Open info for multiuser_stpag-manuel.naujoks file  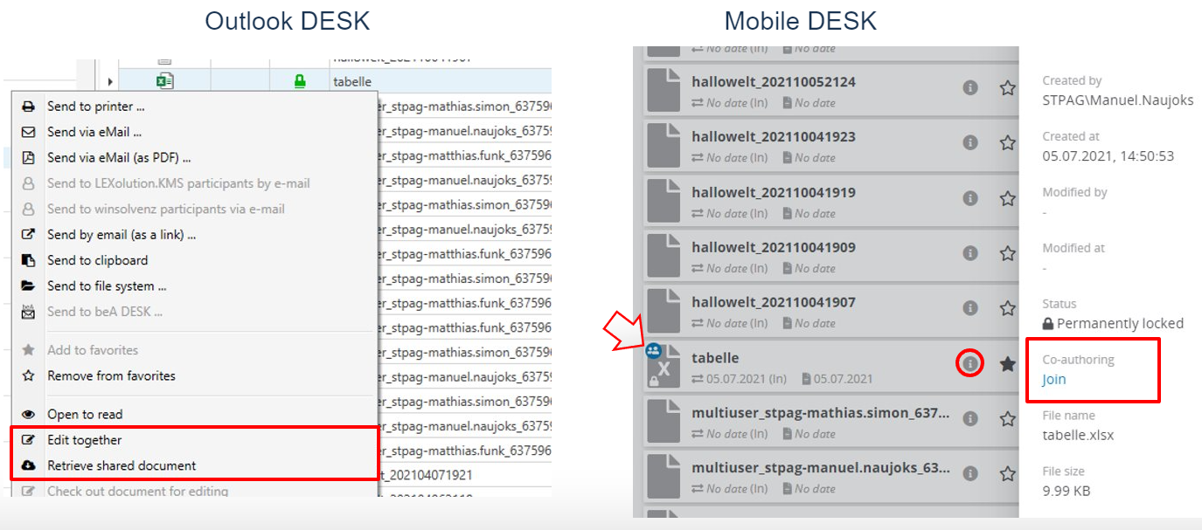pos(969,473)
